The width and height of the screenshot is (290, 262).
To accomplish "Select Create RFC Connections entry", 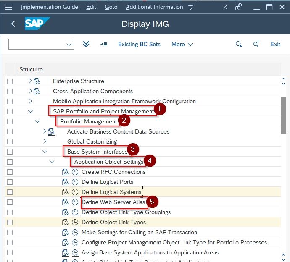I will click(113, 172).
